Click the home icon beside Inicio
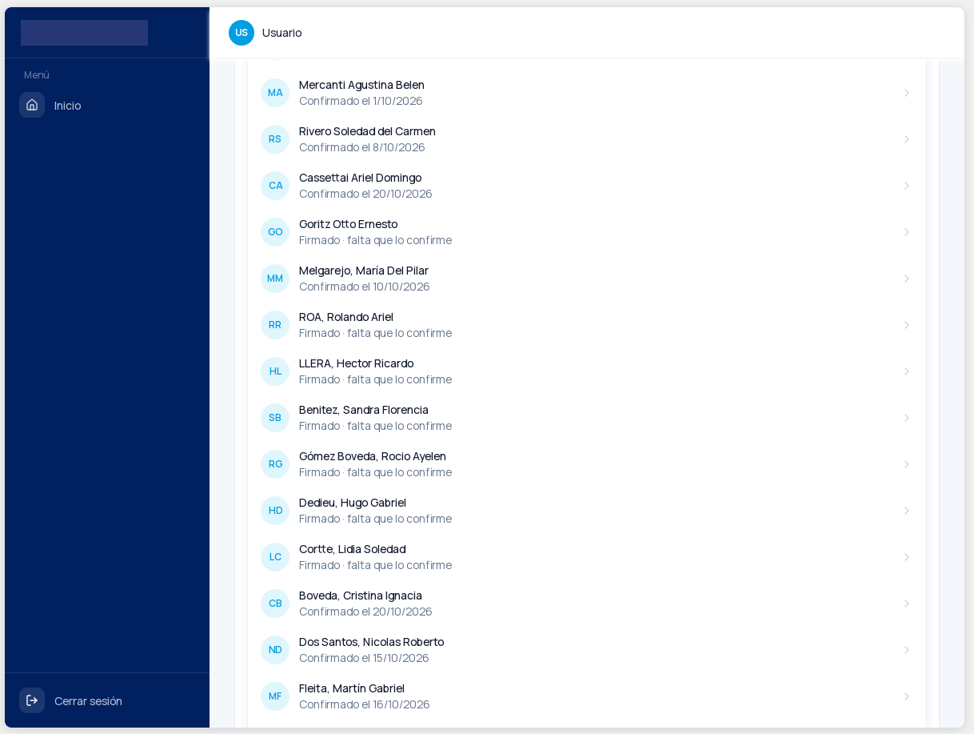This screenshot has width=974, height=734. [32, 105]
